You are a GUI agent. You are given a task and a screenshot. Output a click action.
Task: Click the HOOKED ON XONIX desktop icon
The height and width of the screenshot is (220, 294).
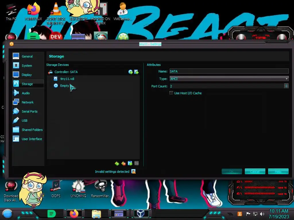(x=100, y=13)
